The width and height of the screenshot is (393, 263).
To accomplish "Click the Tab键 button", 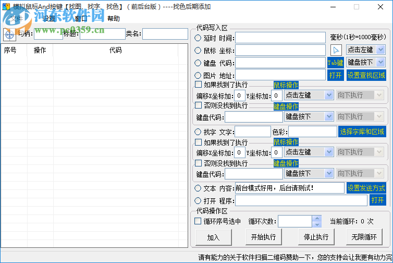I will (x=335, y=63).
